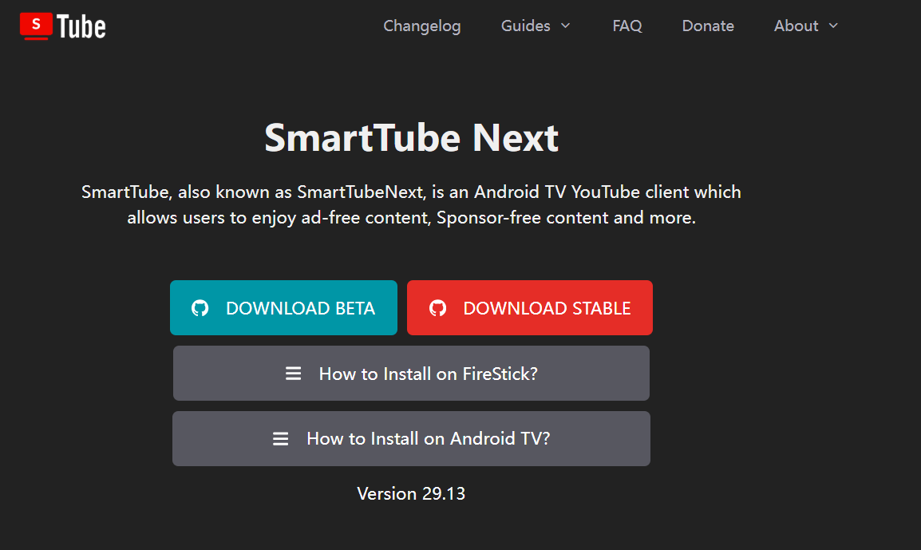Screen dimensions: 921x550
Task: Click GitHub icon on Download Beta button
Action: point(200,308)
